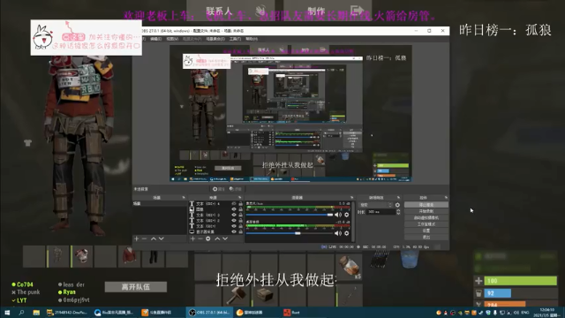Open the 场景集合 Scene Collection menu
This screenshot has height=318, width=565.
[215, 39]
